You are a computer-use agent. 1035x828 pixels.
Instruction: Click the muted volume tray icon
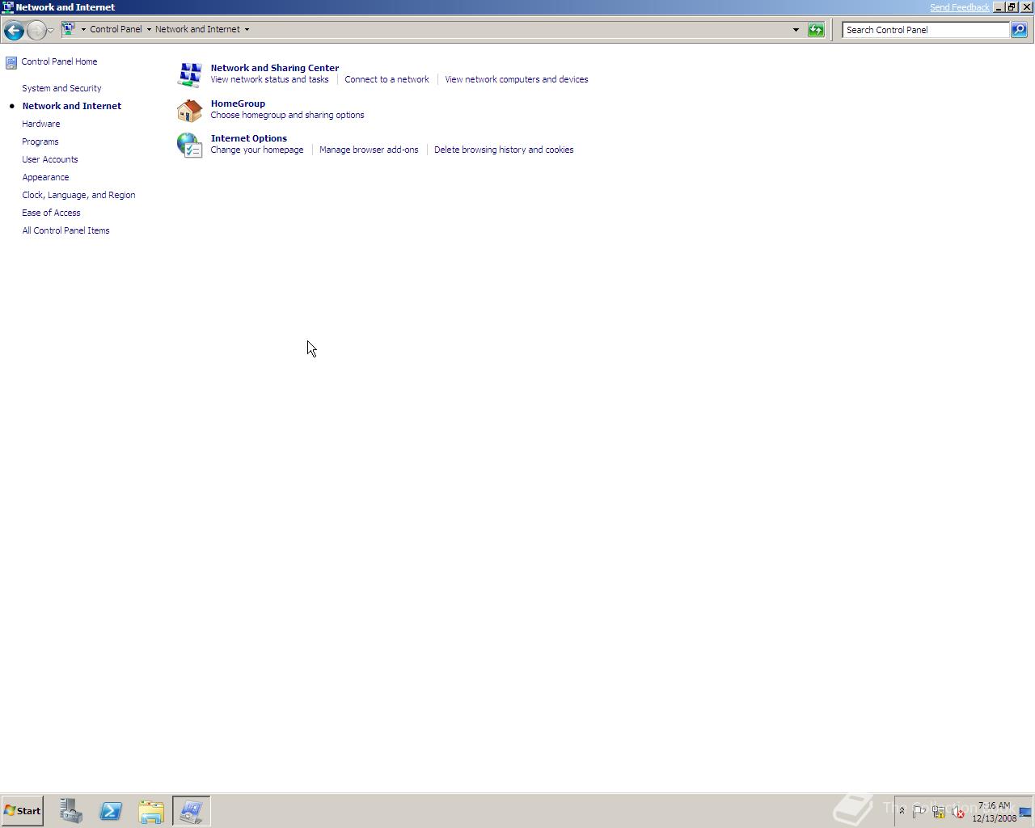958,811
